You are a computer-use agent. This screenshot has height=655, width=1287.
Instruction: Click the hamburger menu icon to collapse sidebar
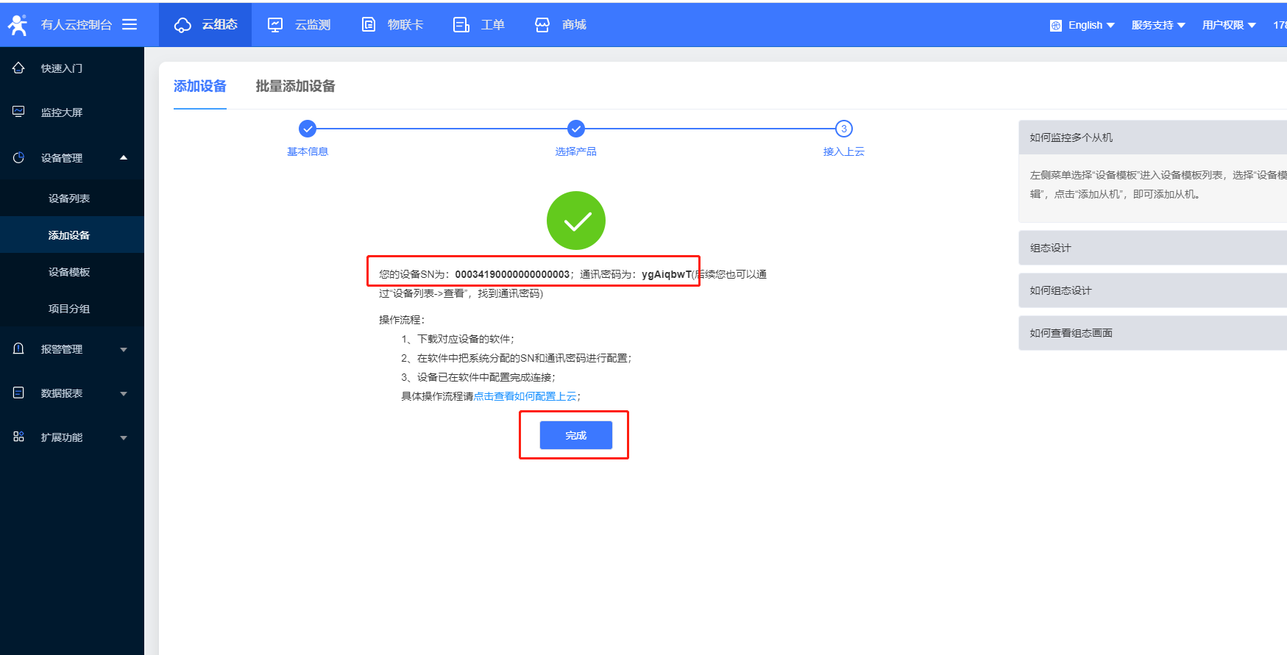coord(130,24)
